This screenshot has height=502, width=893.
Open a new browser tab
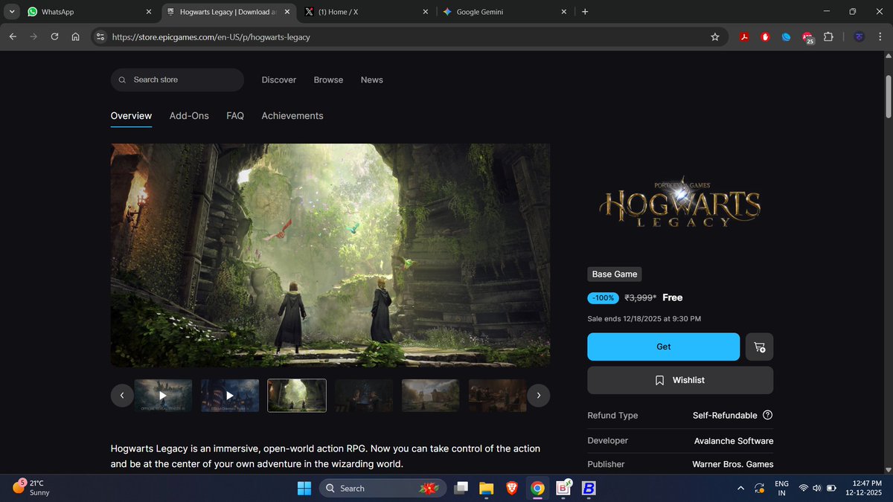(585, 12)
